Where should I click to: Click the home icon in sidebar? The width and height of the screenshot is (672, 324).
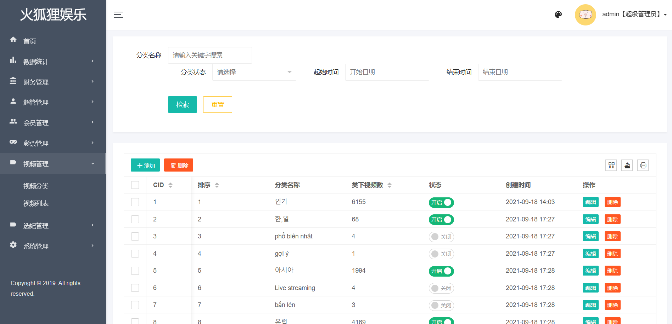13,40
